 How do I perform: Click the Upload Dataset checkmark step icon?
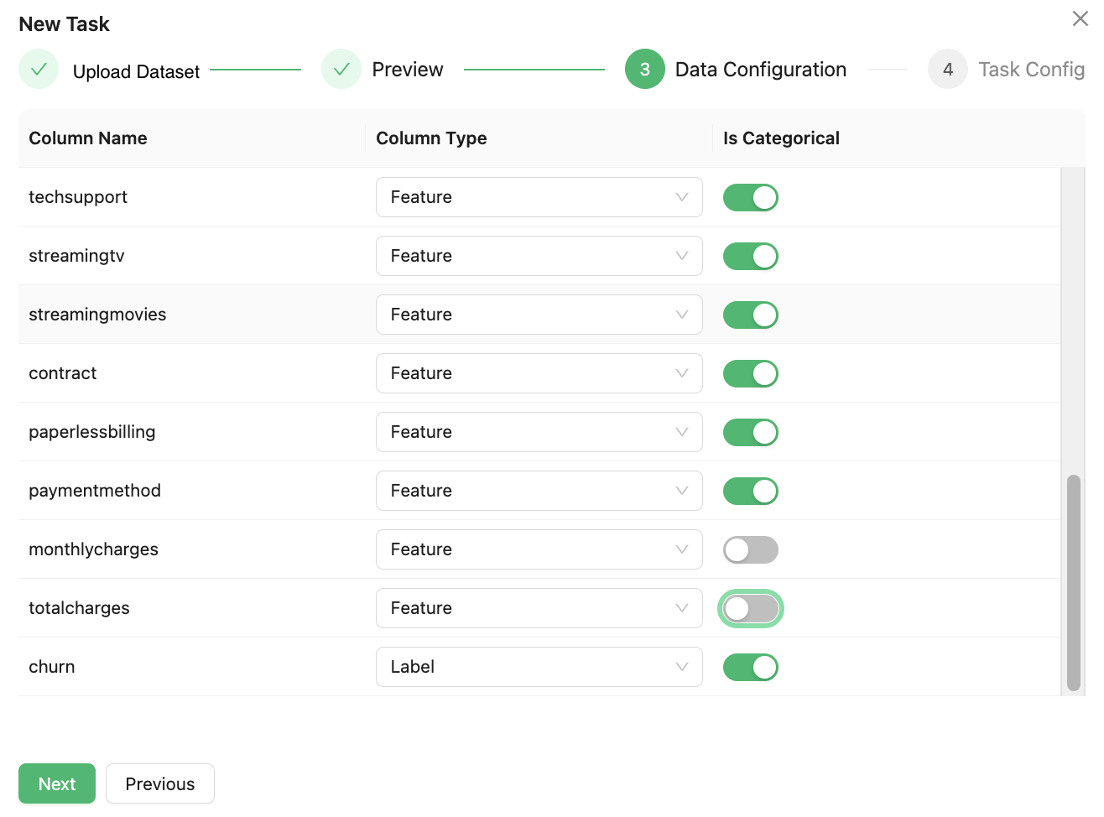(39, 70)
